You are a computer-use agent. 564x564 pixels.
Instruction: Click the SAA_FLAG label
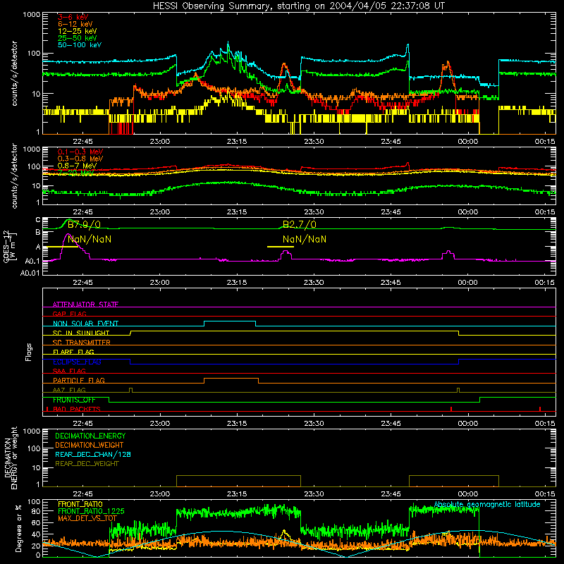coord(69,371)
